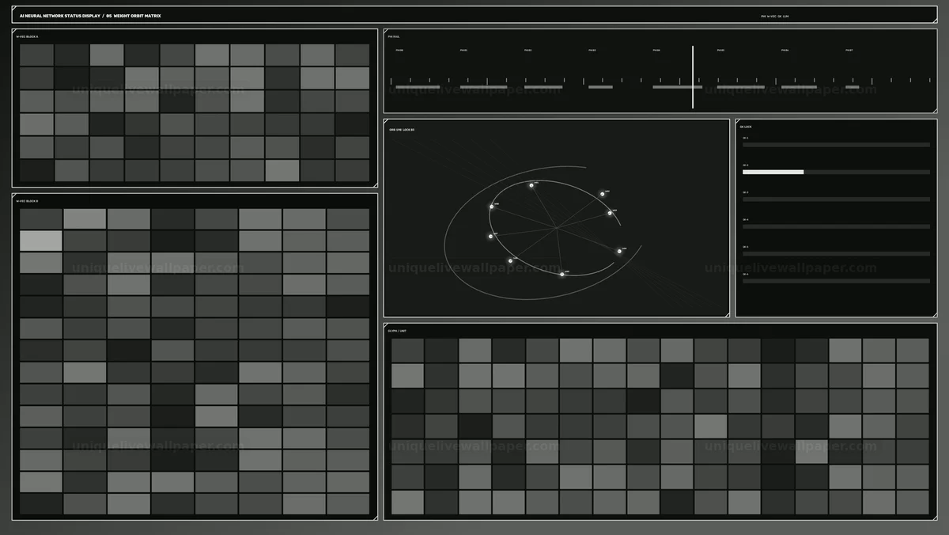Select the vertical playhead on the PH RAIL
Viewport: 949px width, 535px height.
(693, 77)
